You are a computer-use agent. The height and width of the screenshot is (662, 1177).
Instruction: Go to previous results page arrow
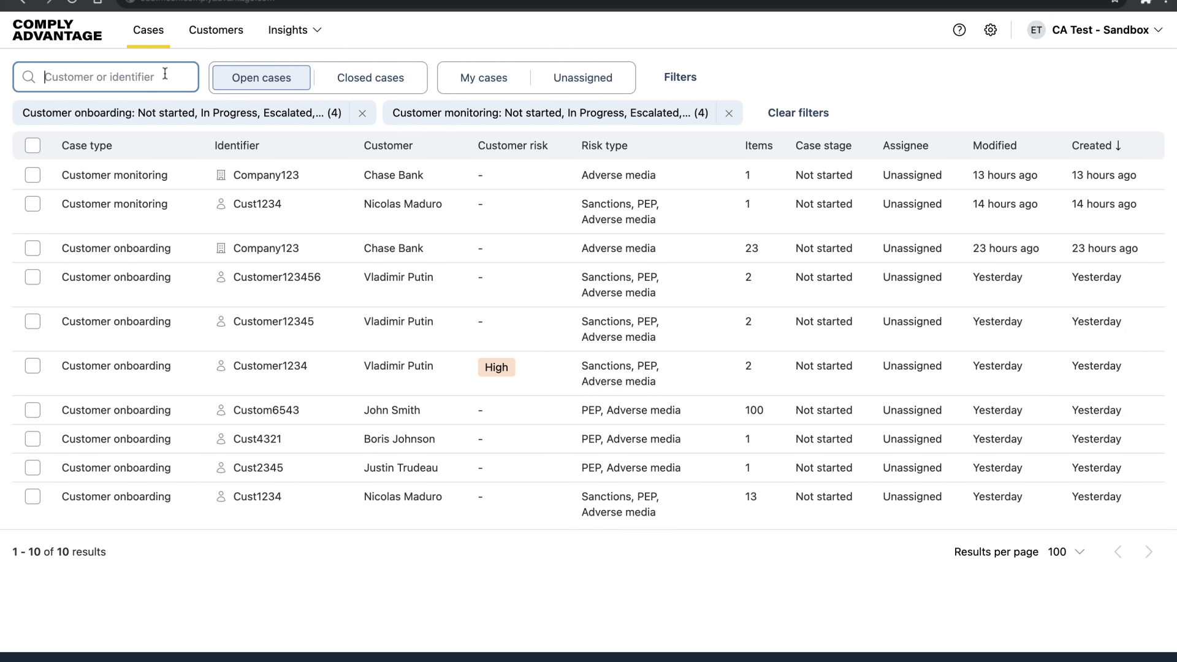(x=1118, y=552)
